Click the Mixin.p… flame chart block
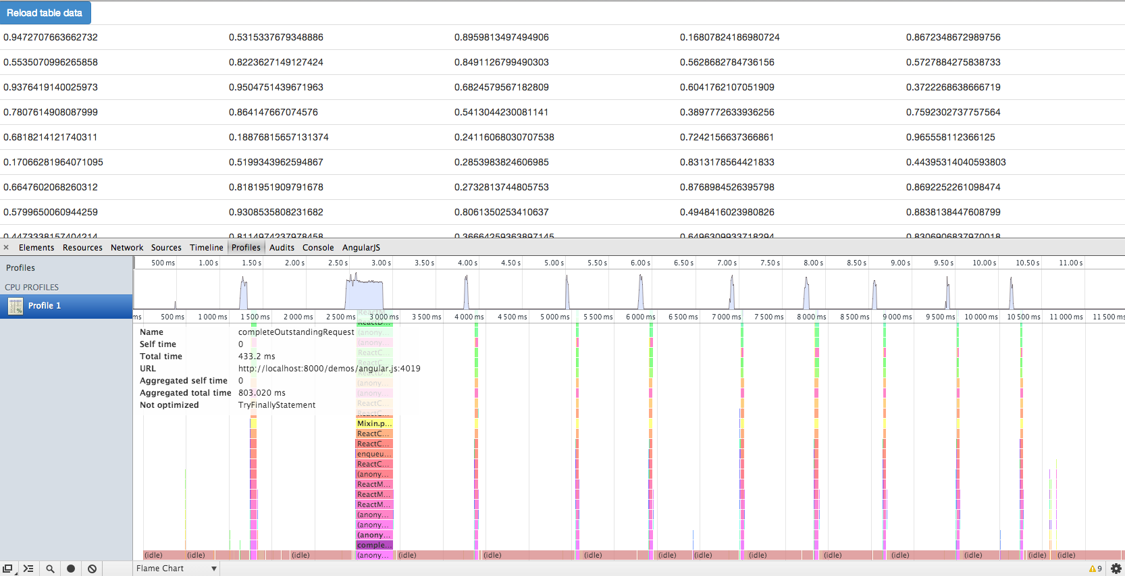 click(374, 423)
